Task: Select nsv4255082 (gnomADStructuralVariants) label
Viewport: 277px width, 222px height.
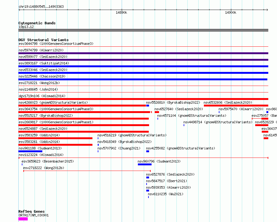Action: coord(181,148)
